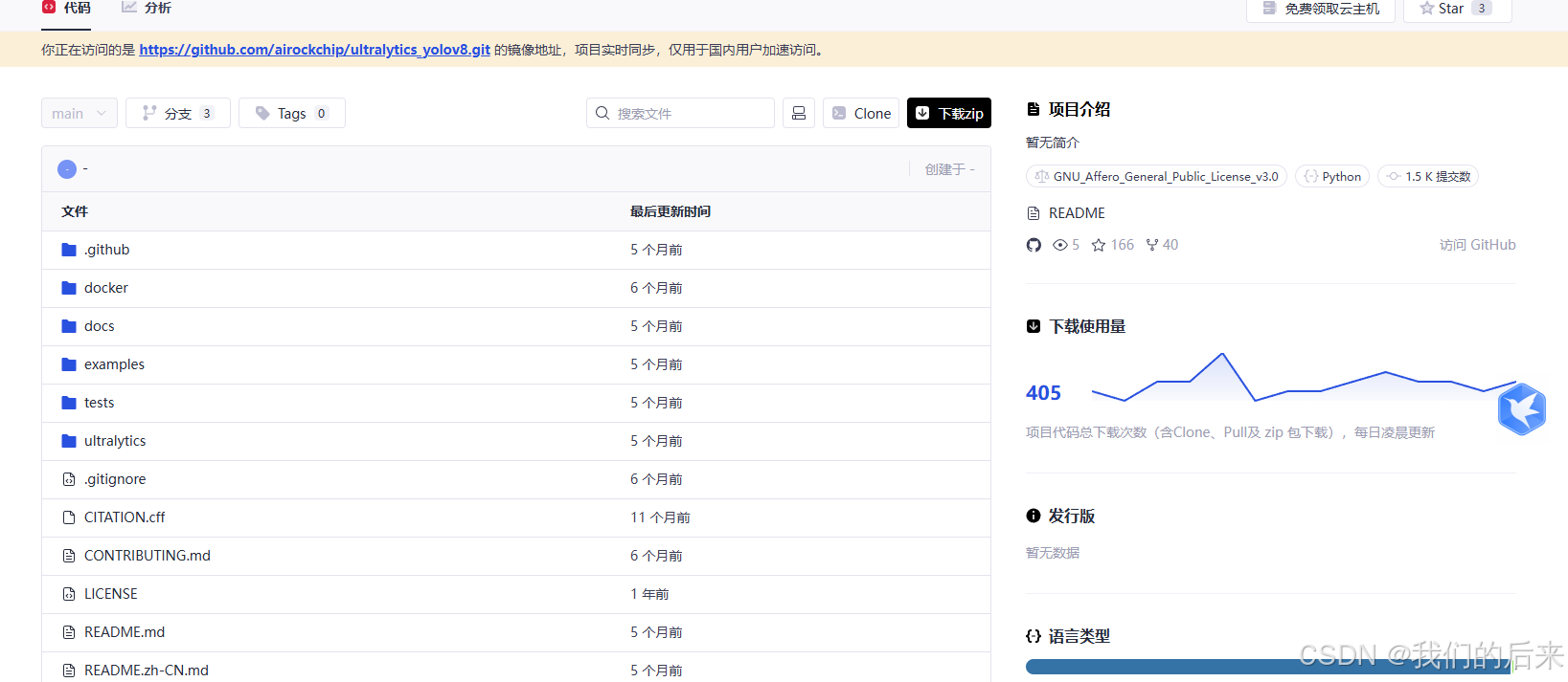Click the docker folder icon
This screenshot has width=1568, height=682.
[x=69, y=288]
